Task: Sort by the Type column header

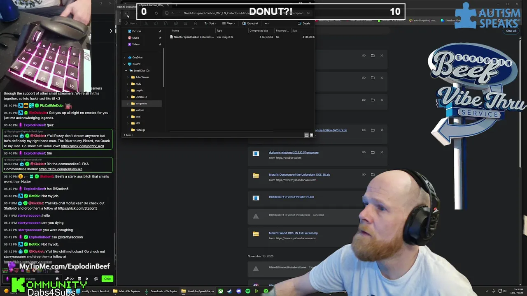Action: 219,31
